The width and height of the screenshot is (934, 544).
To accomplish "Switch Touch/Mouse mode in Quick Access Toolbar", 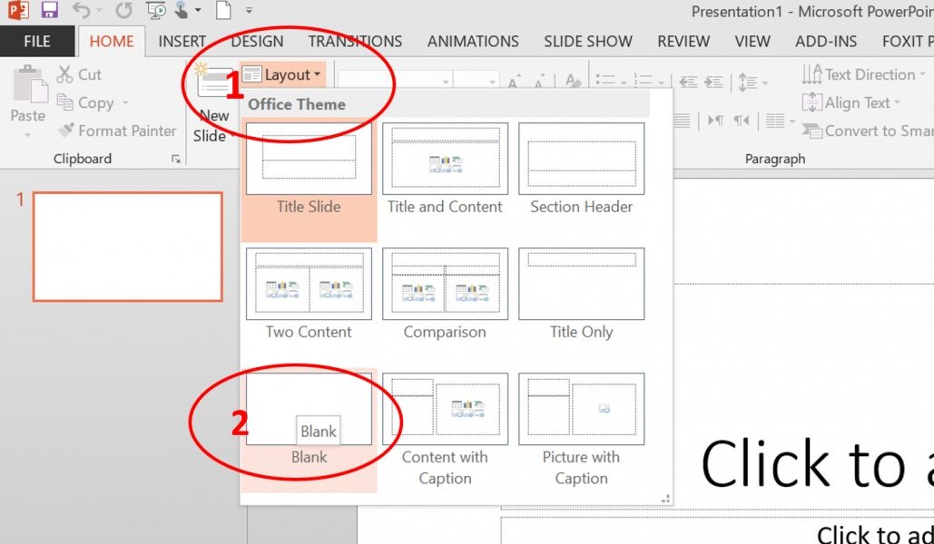I will point(180,10).
